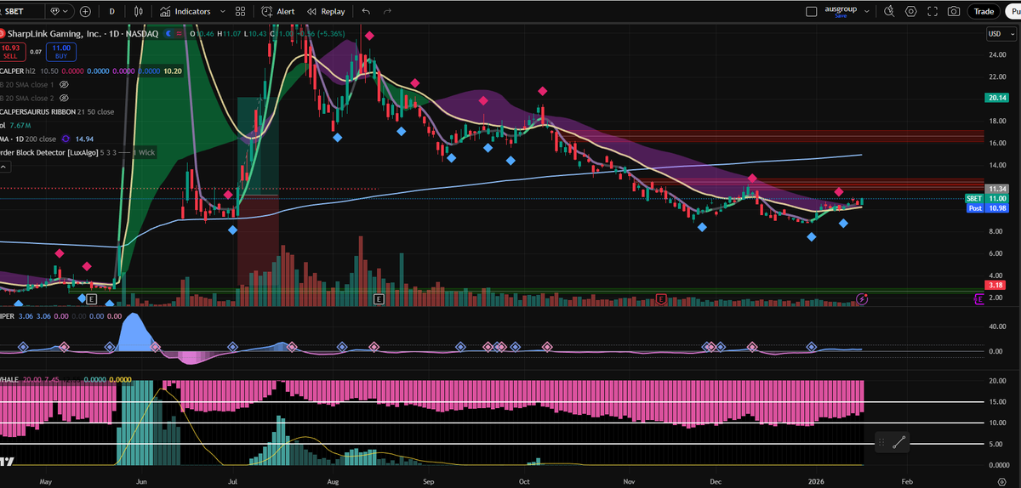
Task: Redo the last undone chart action
Action: pyautogui.click(x=388, y=11)
